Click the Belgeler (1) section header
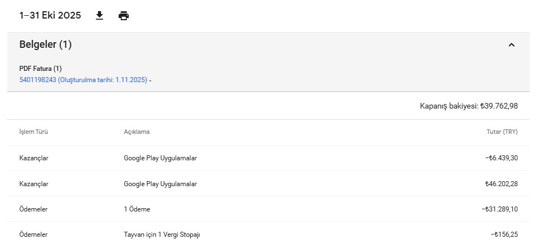 [x=46, y=44]
